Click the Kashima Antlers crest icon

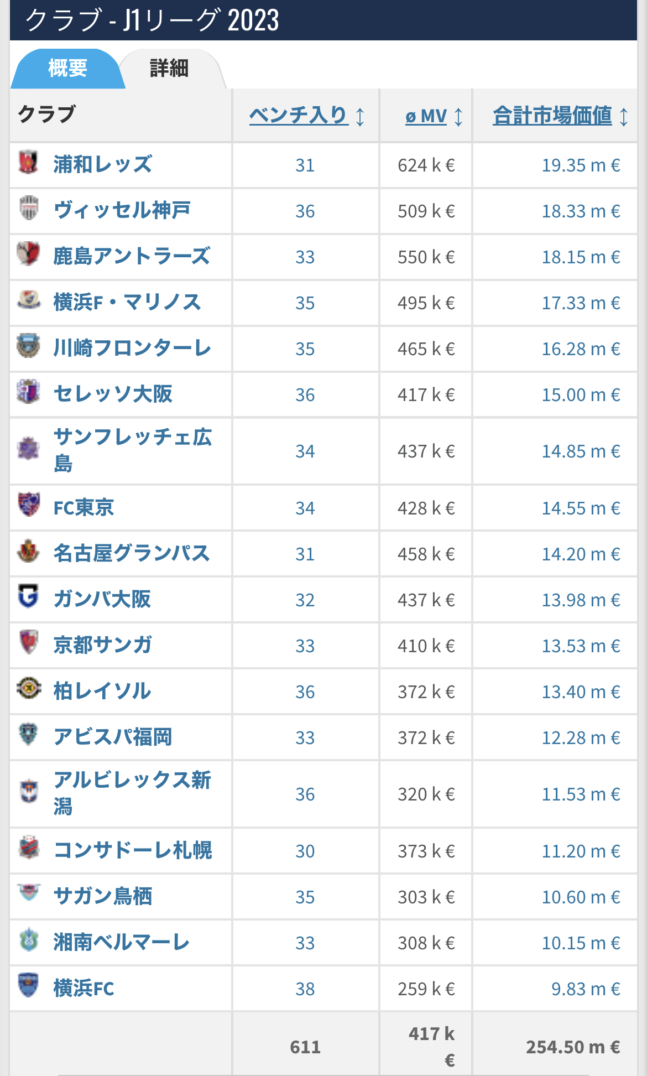point(29,254)
